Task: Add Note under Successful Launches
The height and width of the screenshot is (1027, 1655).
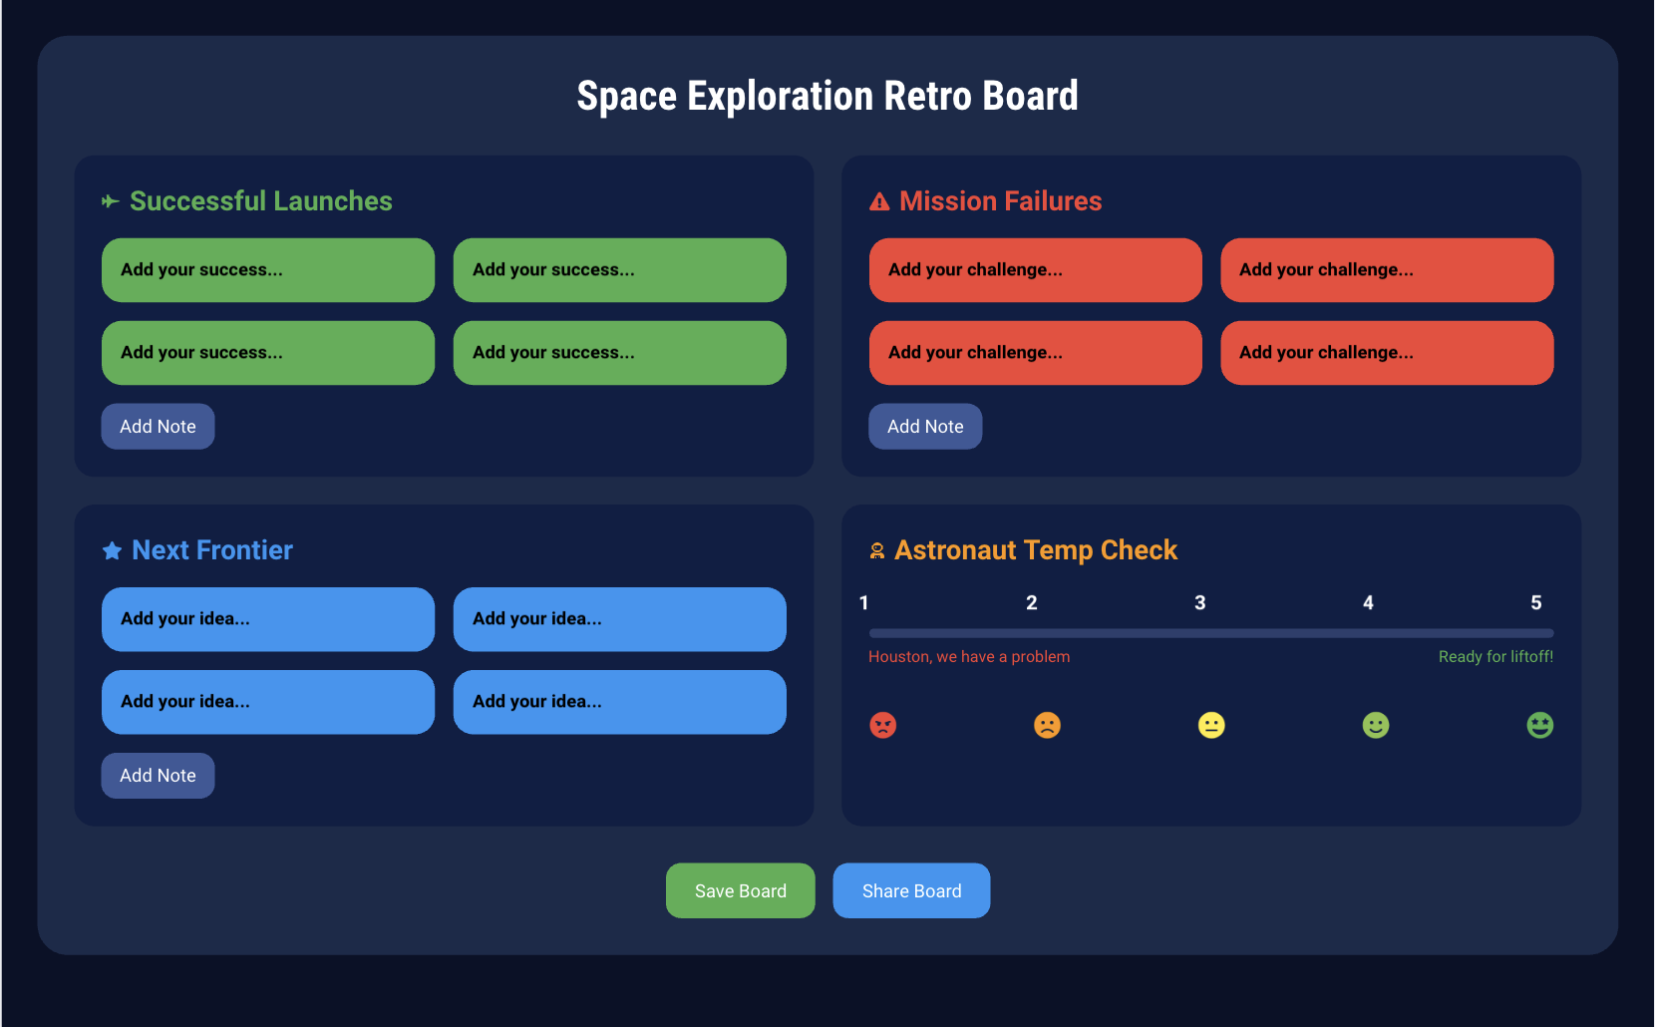Action: coord(158,427)
